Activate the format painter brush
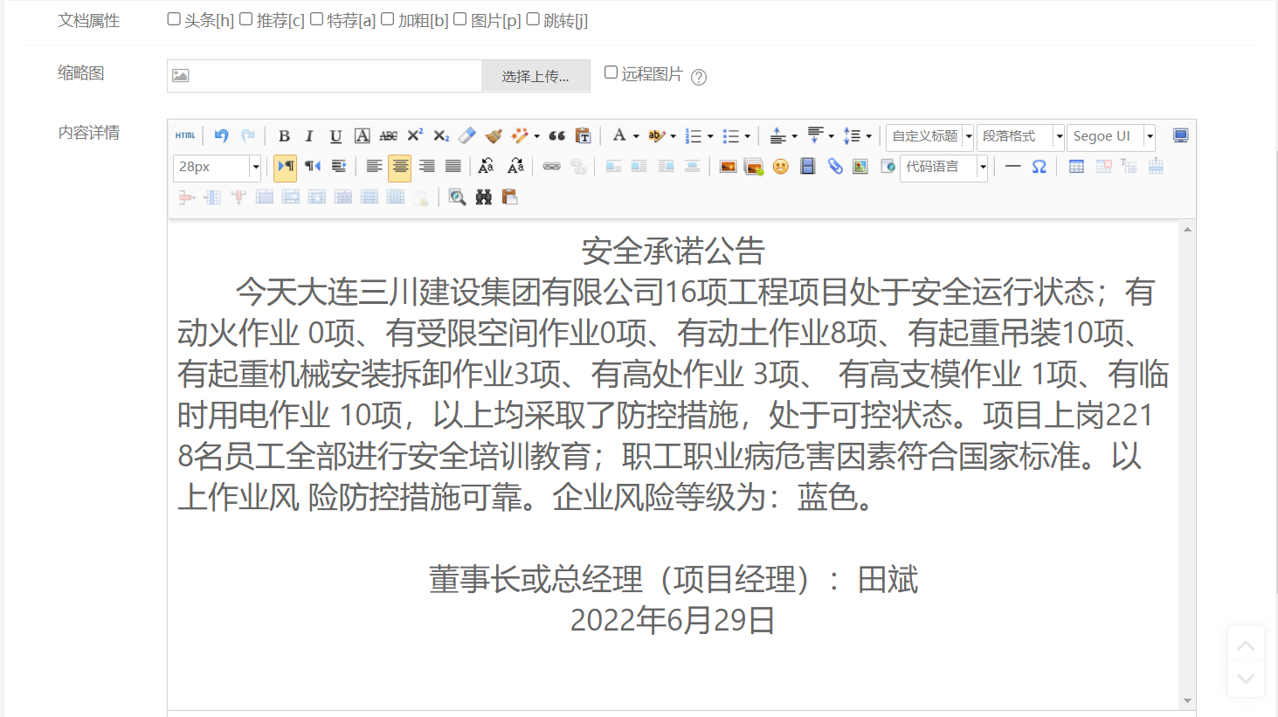 [x=494, y=136]
